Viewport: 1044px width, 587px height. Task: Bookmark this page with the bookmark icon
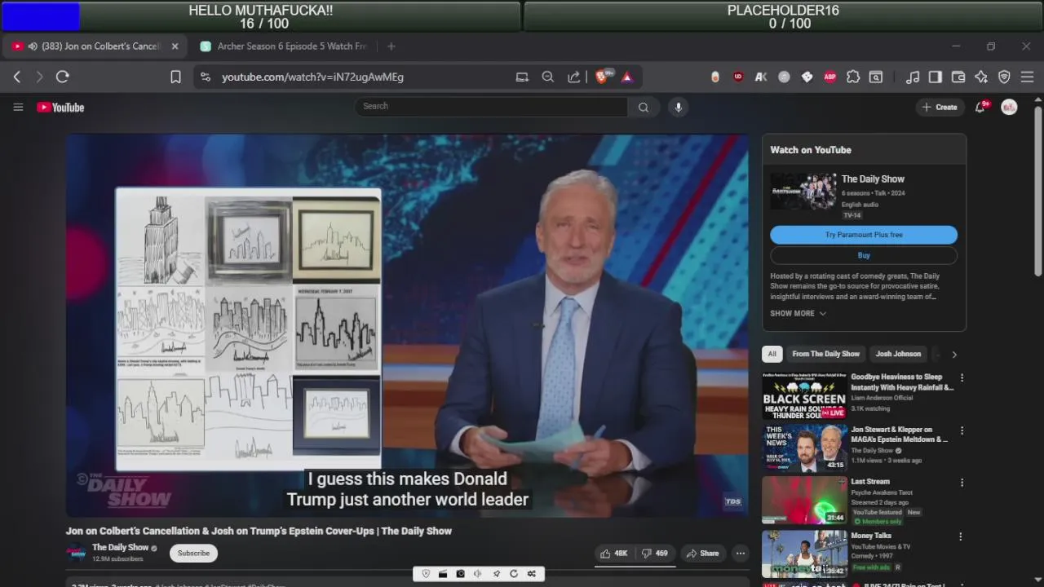click(175, 77)
